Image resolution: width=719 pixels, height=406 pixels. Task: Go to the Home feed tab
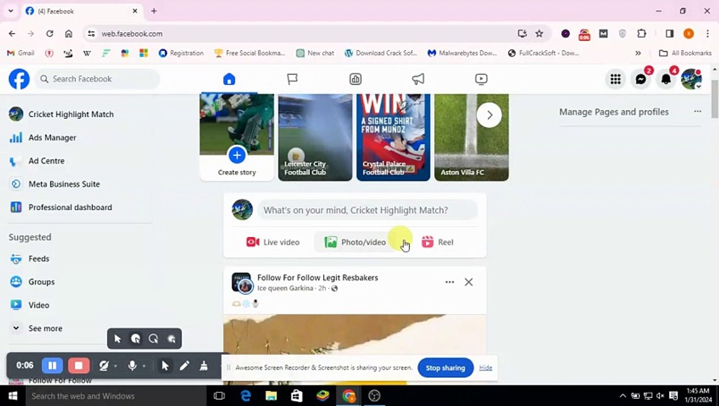click(x=229, y=79)
